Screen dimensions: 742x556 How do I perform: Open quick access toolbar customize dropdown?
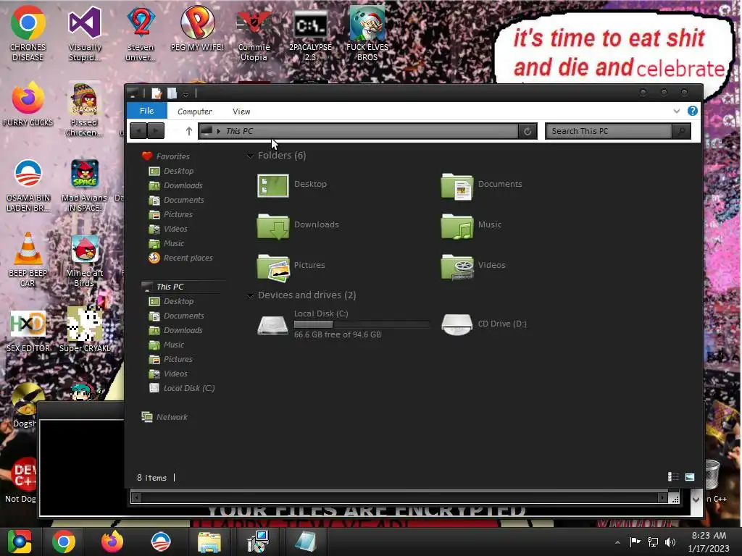186,93
